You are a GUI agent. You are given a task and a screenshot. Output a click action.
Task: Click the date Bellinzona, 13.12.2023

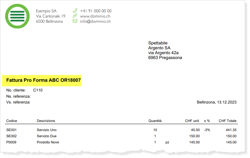[x=217, y=102]
